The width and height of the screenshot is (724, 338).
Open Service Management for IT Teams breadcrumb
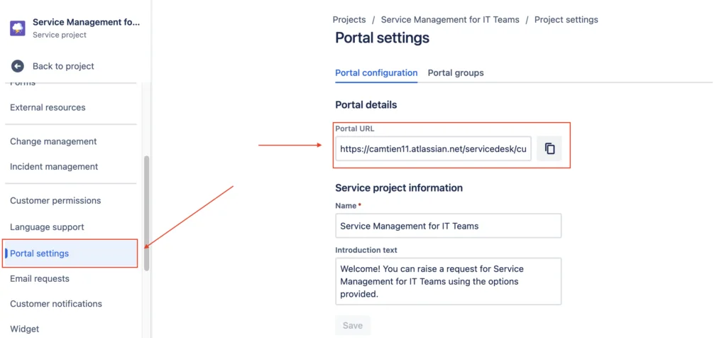(450, 20)
